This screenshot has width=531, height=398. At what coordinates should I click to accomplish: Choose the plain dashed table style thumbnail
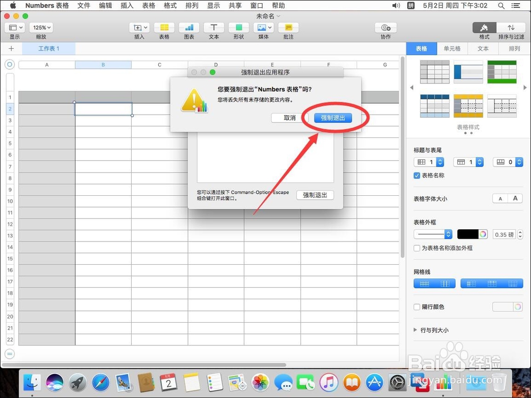click(x=502, y=106)
